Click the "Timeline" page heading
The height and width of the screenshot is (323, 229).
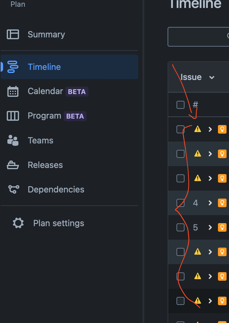195,4
